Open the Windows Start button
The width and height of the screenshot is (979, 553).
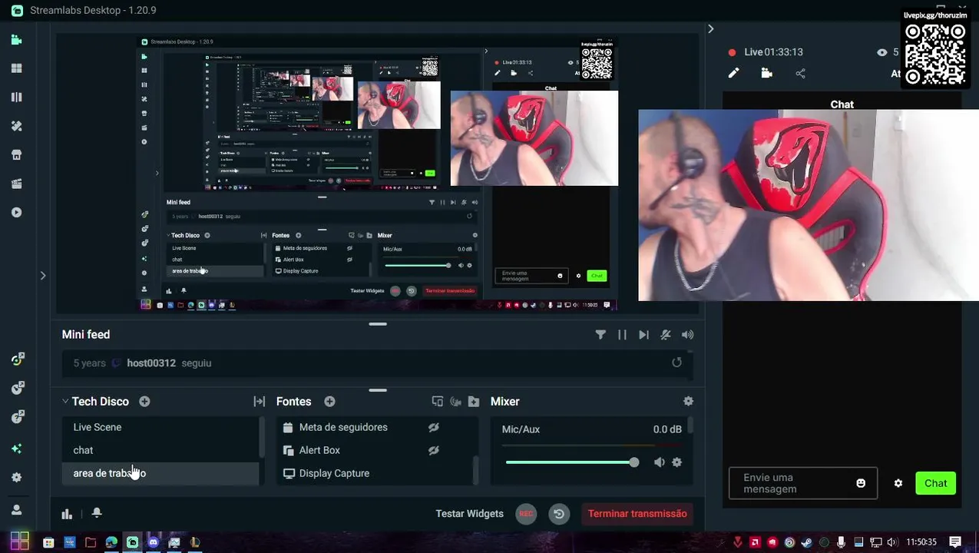coord(19,541)
